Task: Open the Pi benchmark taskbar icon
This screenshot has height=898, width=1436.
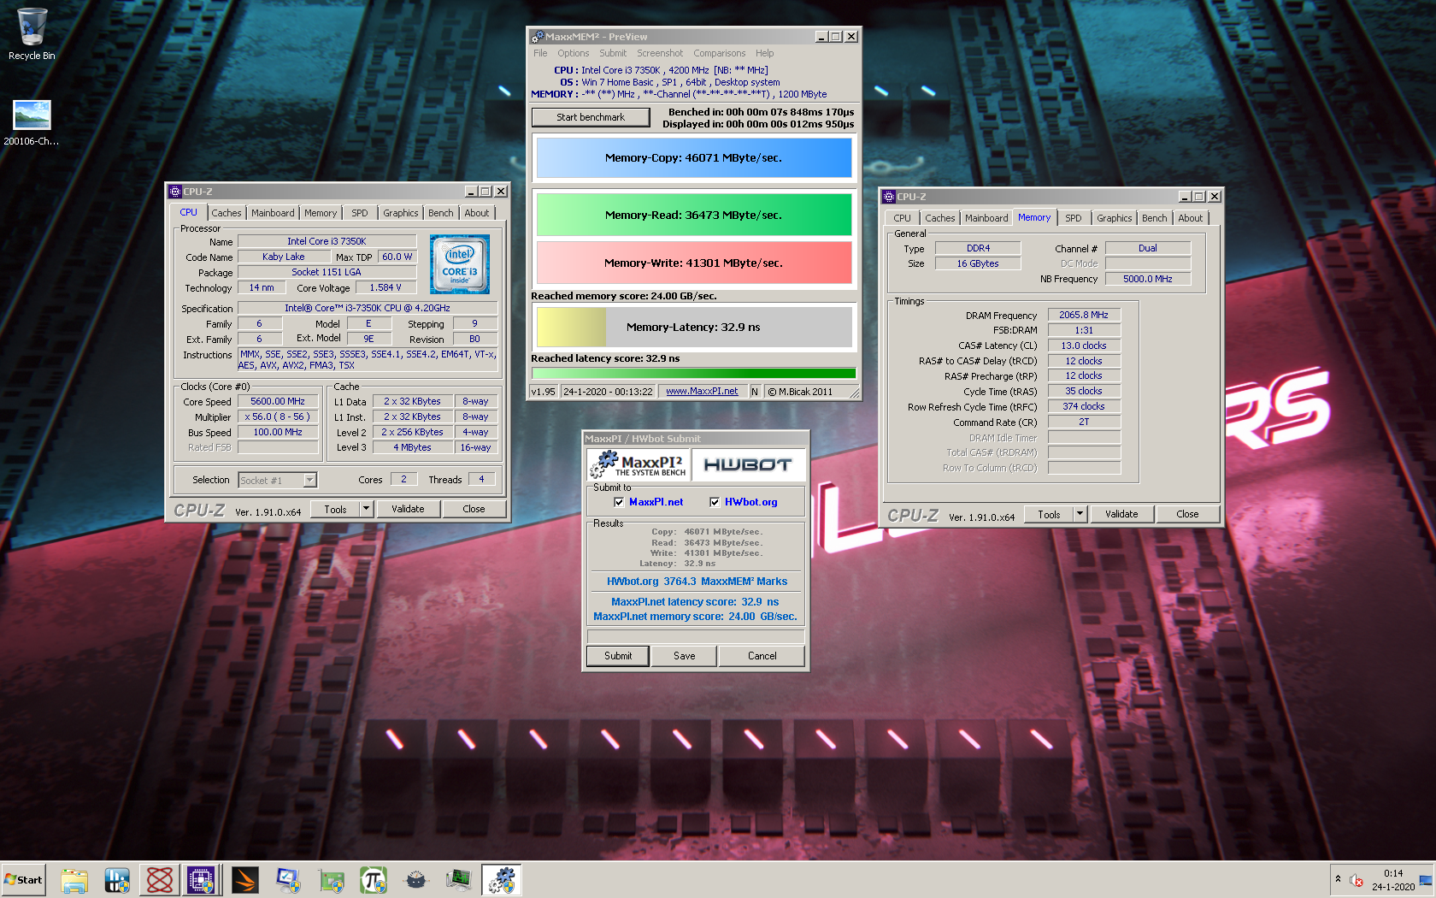Action: pos(374,880)
